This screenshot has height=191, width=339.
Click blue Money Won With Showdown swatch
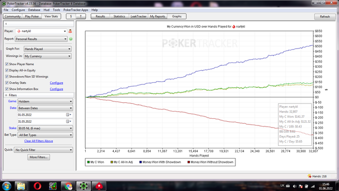pos(140,162)
